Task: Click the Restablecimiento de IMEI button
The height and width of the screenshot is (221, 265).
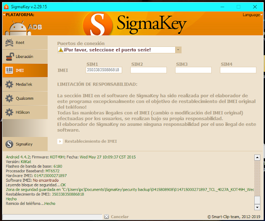Action: point(87,141)
